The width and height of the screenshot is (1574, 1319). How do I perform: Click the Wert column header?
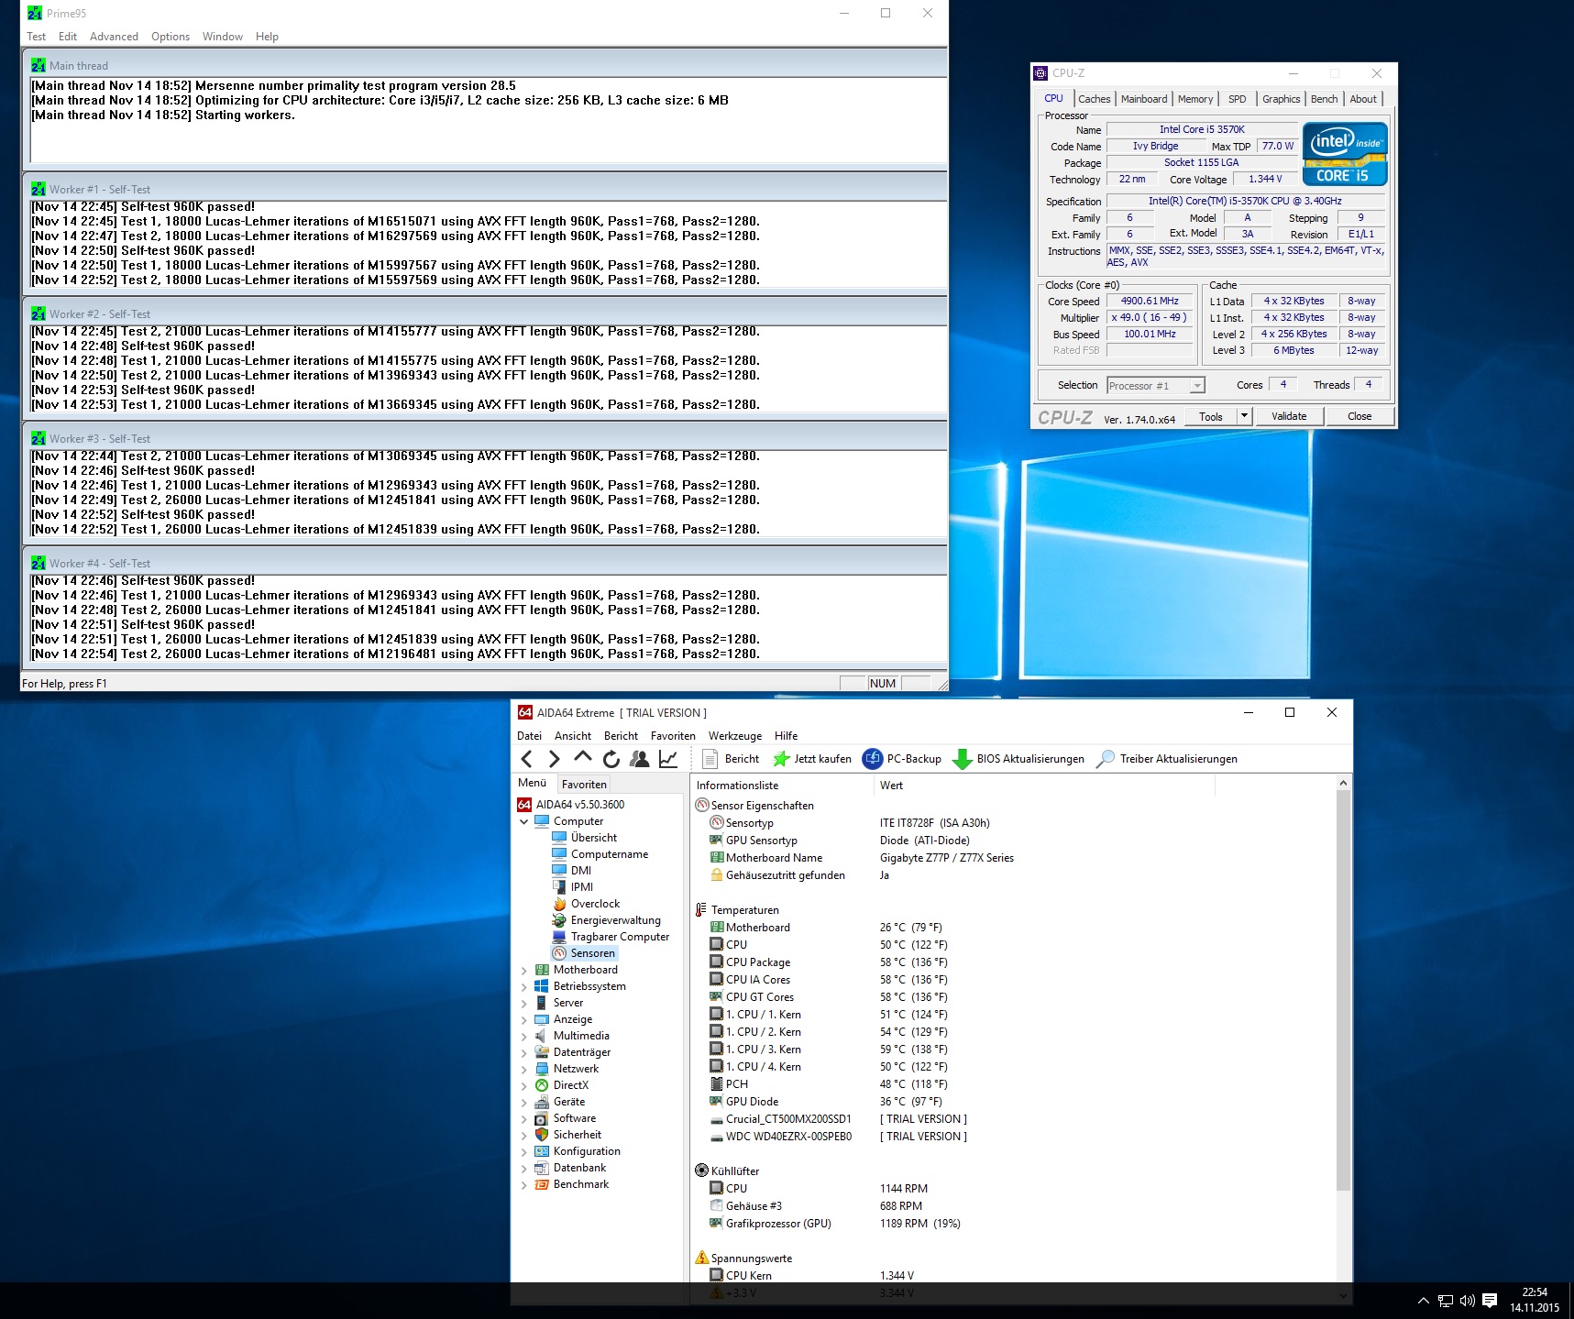coord(1043,786)
